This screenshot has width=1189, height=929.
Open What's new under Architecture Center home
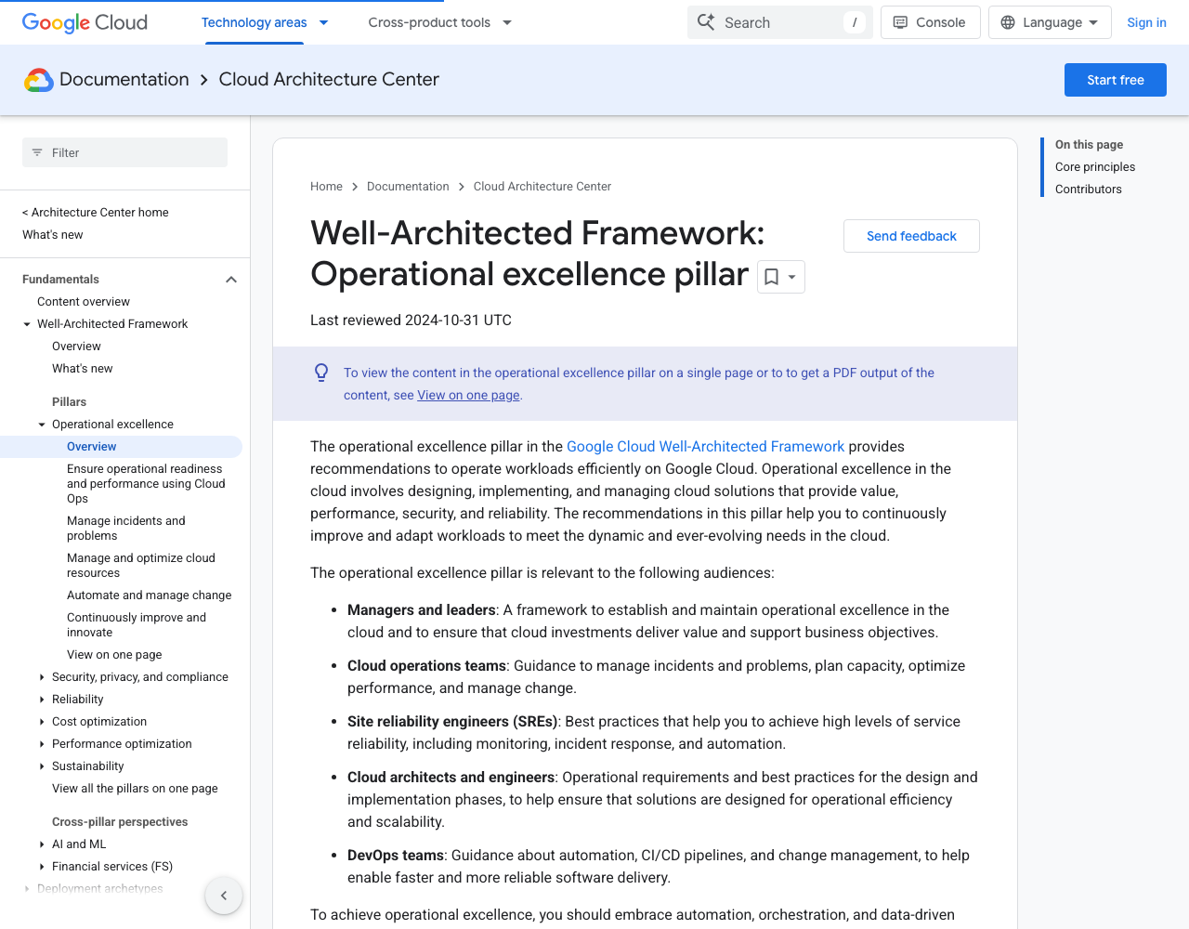click(x=53, y=235)
